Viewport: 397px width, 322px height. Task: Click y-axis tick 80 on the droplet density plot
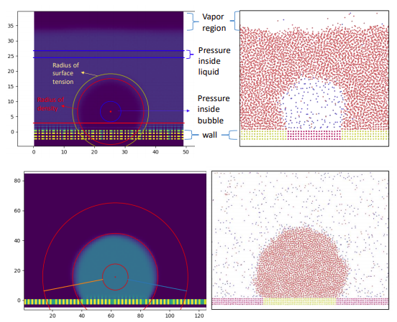pyautogui.click(x=17, y=181)
